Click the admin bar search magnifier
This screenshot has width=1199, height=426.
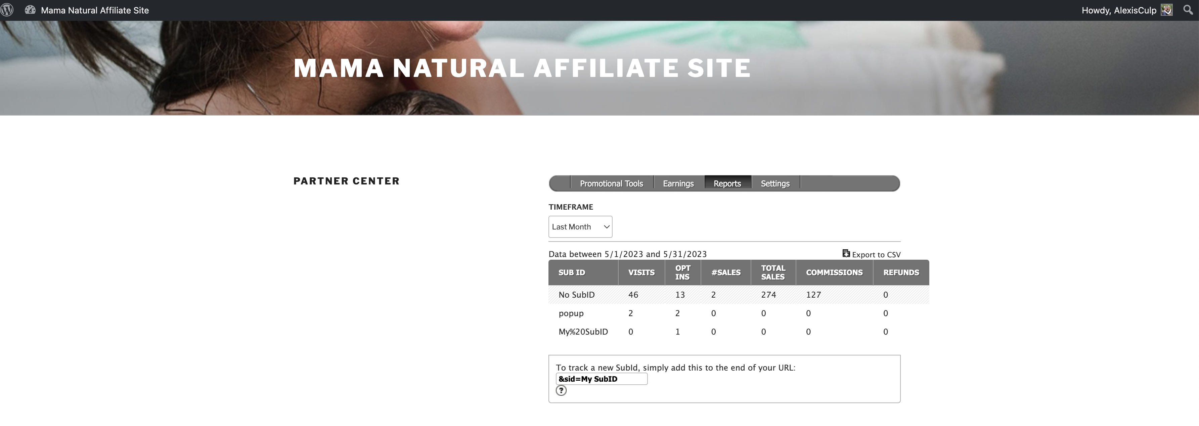(x=1188, y=10)
